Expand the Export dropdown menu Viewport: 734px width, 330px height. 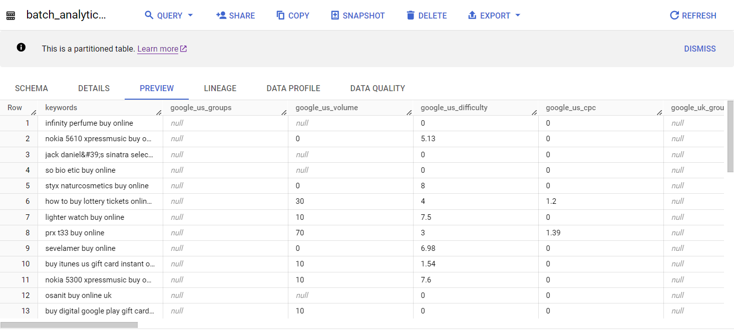point(517,15)
